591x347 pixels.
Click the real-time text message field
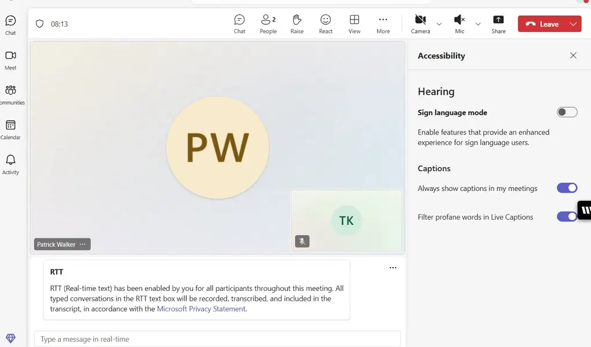tap(217, 338)
